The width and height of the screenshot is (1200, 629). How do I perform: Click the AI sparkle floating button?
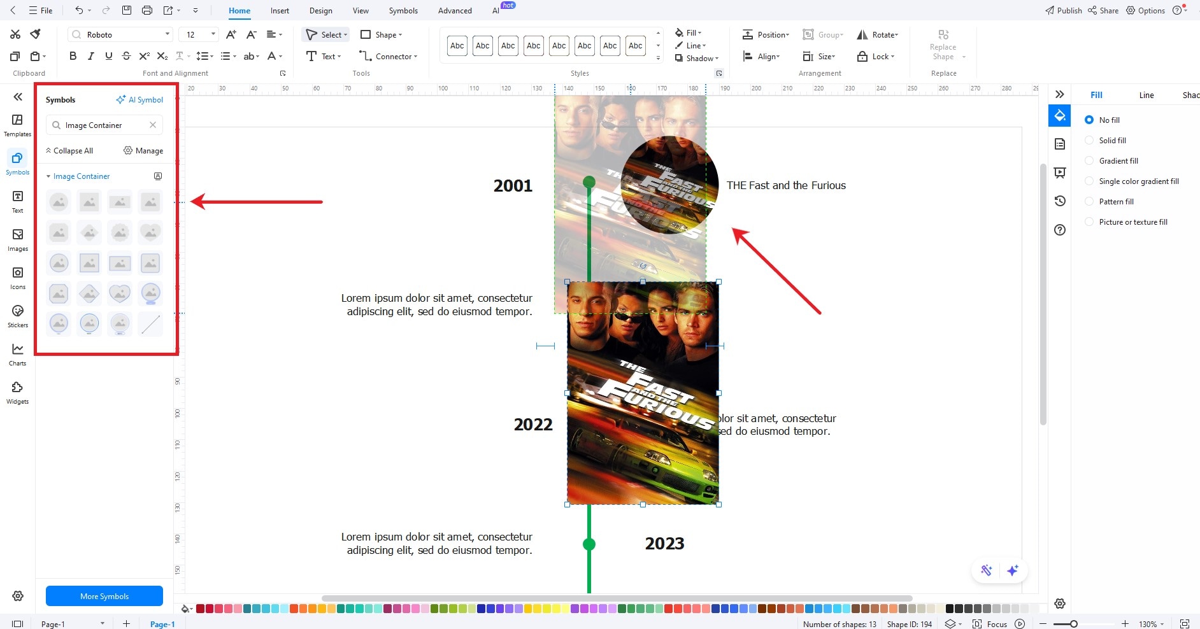coord(1013,570)
